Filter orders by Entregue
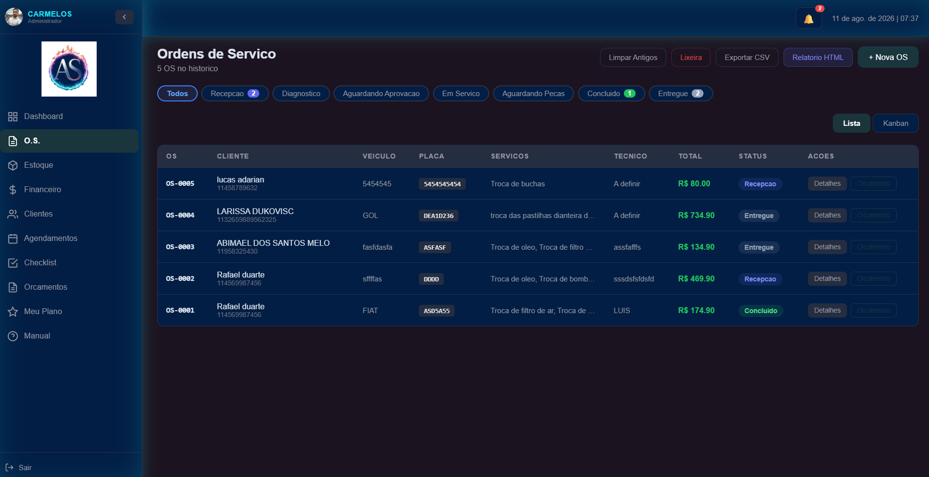This screenshot has height=477, width=929. (681, 94)
